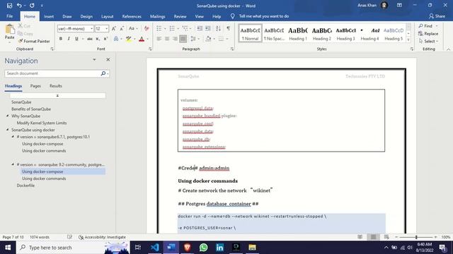Expand bullet list options
The height and width of the screenshot is (254, 453).
click(x=165, y=28)
